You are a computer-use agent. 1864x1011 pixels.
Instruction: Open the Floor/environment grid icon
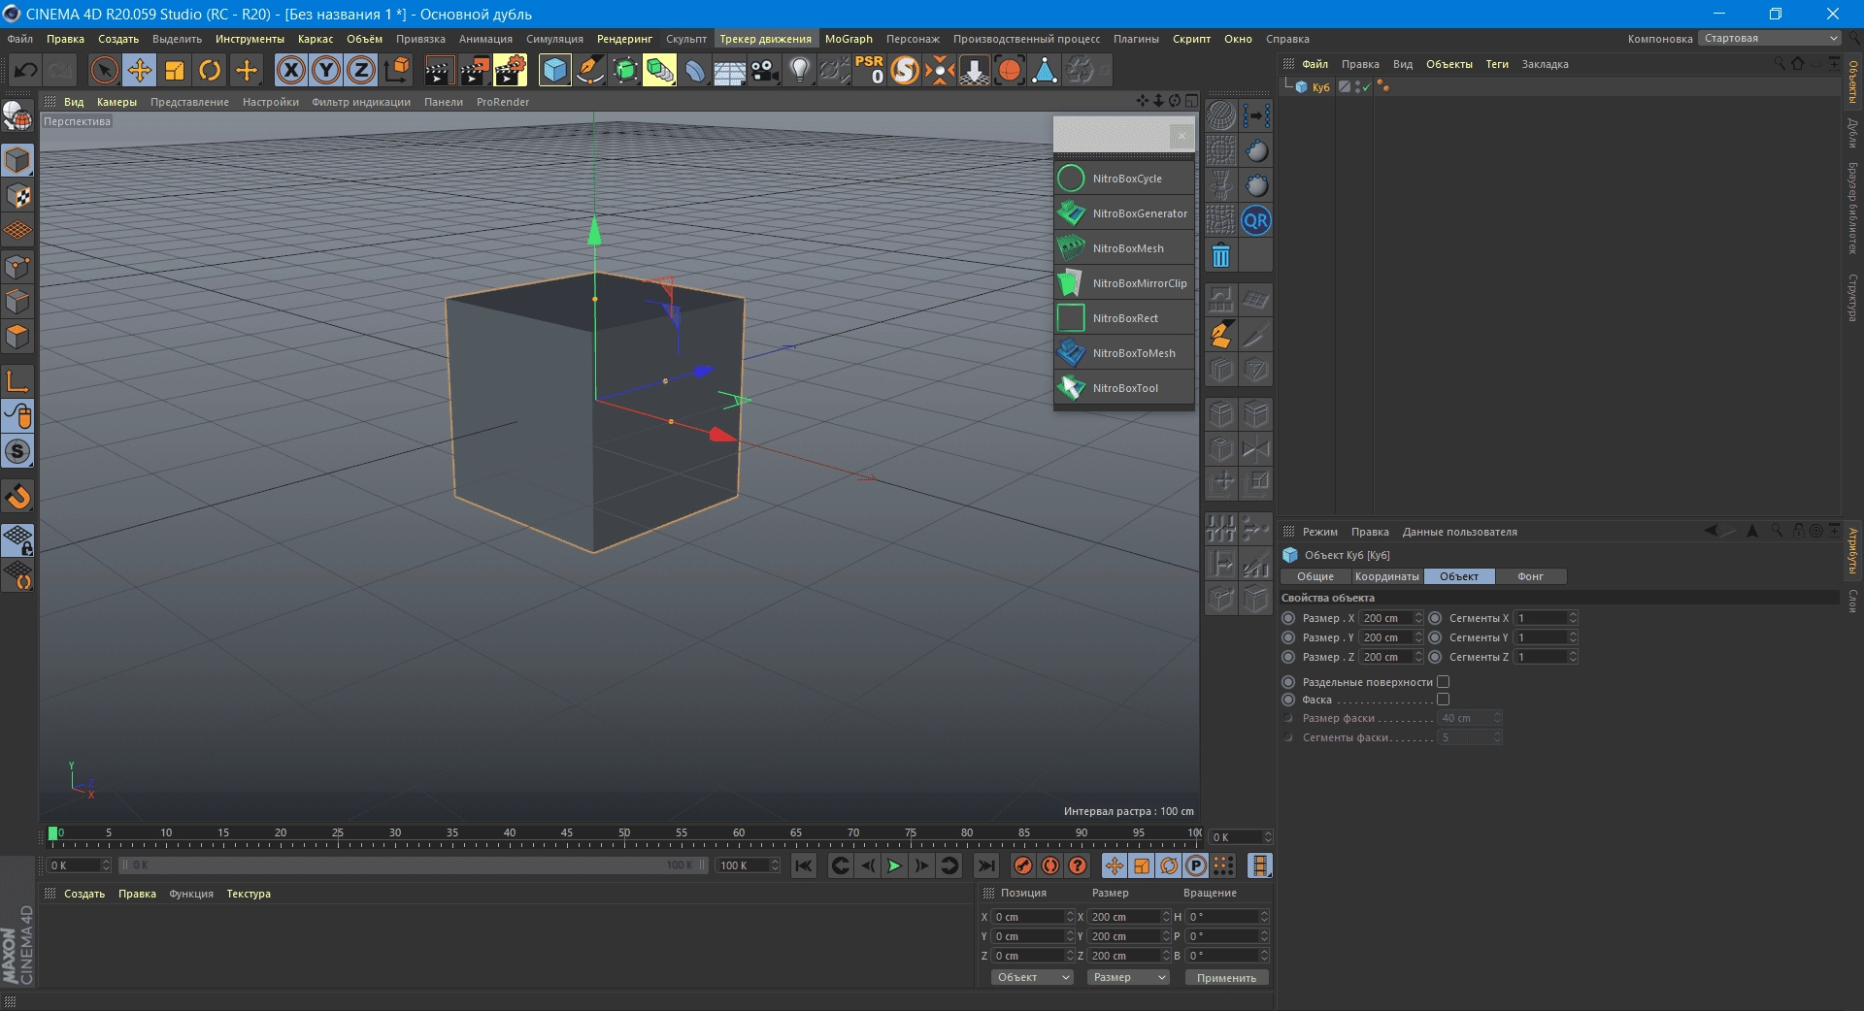coord(729,70)
